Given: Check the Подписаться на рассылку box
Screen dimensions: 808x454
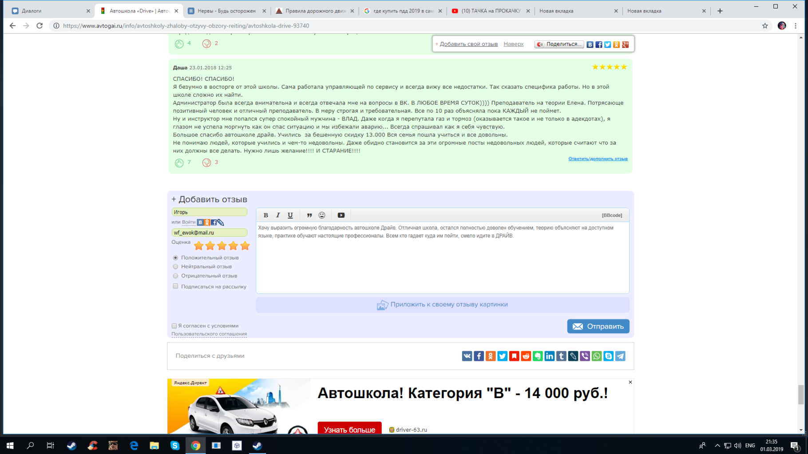Looking at the screenshot, I should 175,286.
